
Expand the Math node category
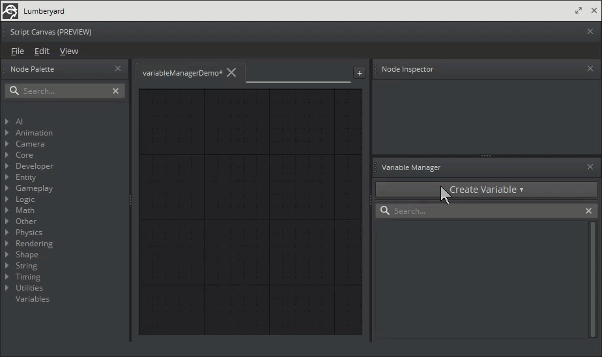(x=7, y=210)
